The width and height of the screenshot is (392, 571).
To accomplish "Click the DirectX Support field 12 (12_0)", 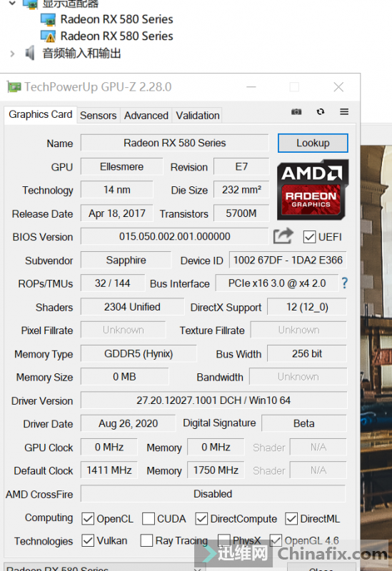I will pyautogui.click(x=307, y=307).
